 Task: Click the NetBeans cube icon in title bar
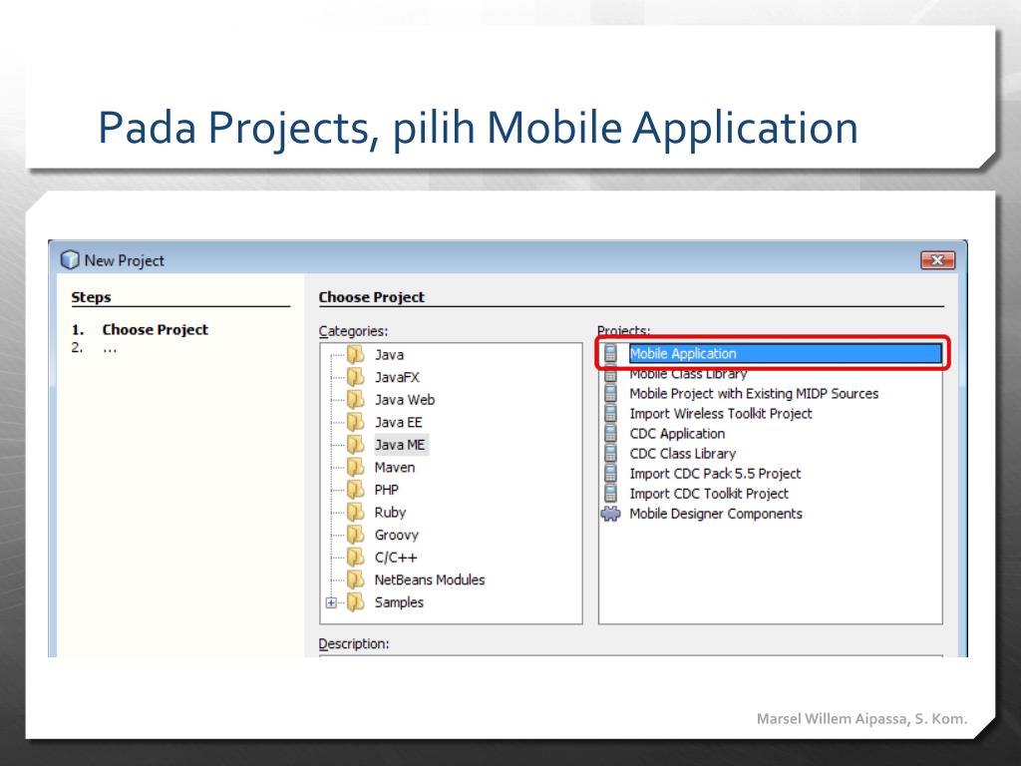70,260
